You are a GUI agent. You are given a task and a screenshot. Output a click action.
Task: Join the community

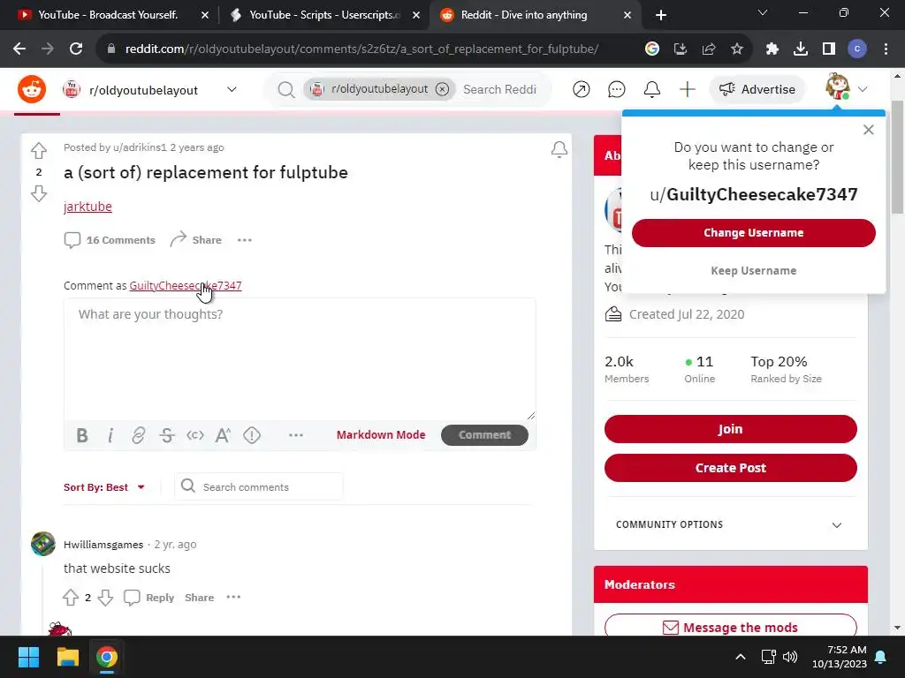[730, 429]
